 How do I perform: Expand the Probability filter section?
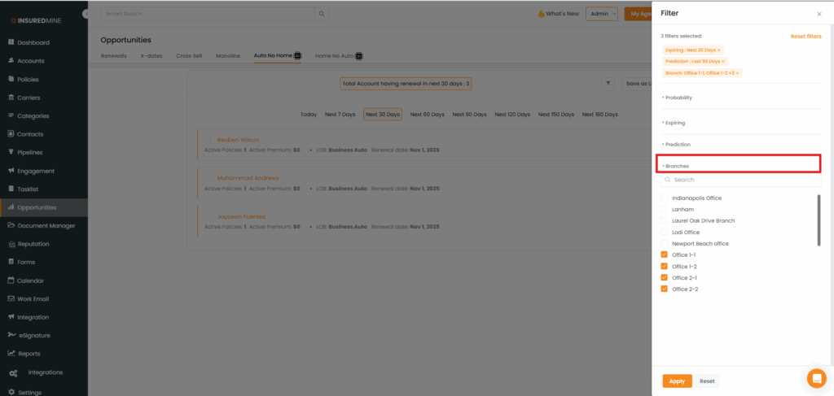(x=678, y=98)
